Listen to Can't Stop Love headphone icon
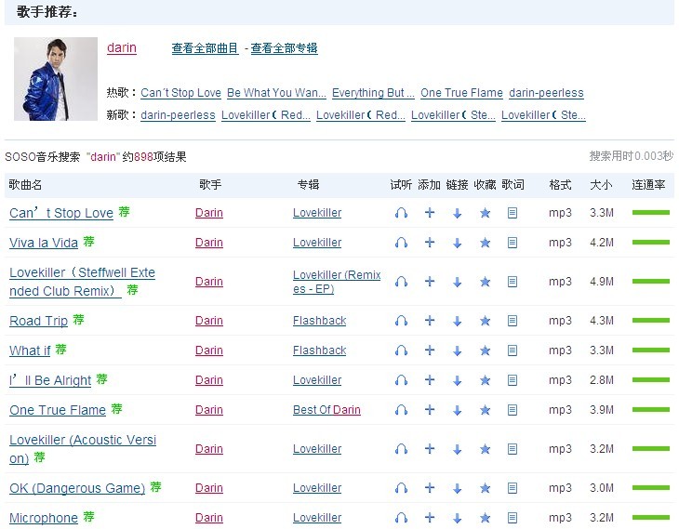 click(402, 213)
